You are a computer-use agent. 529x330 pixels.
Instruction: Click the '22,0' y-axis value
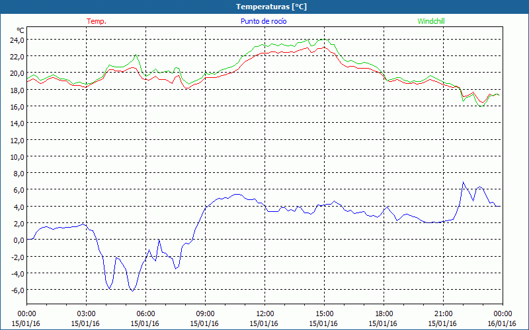point(17,57)
